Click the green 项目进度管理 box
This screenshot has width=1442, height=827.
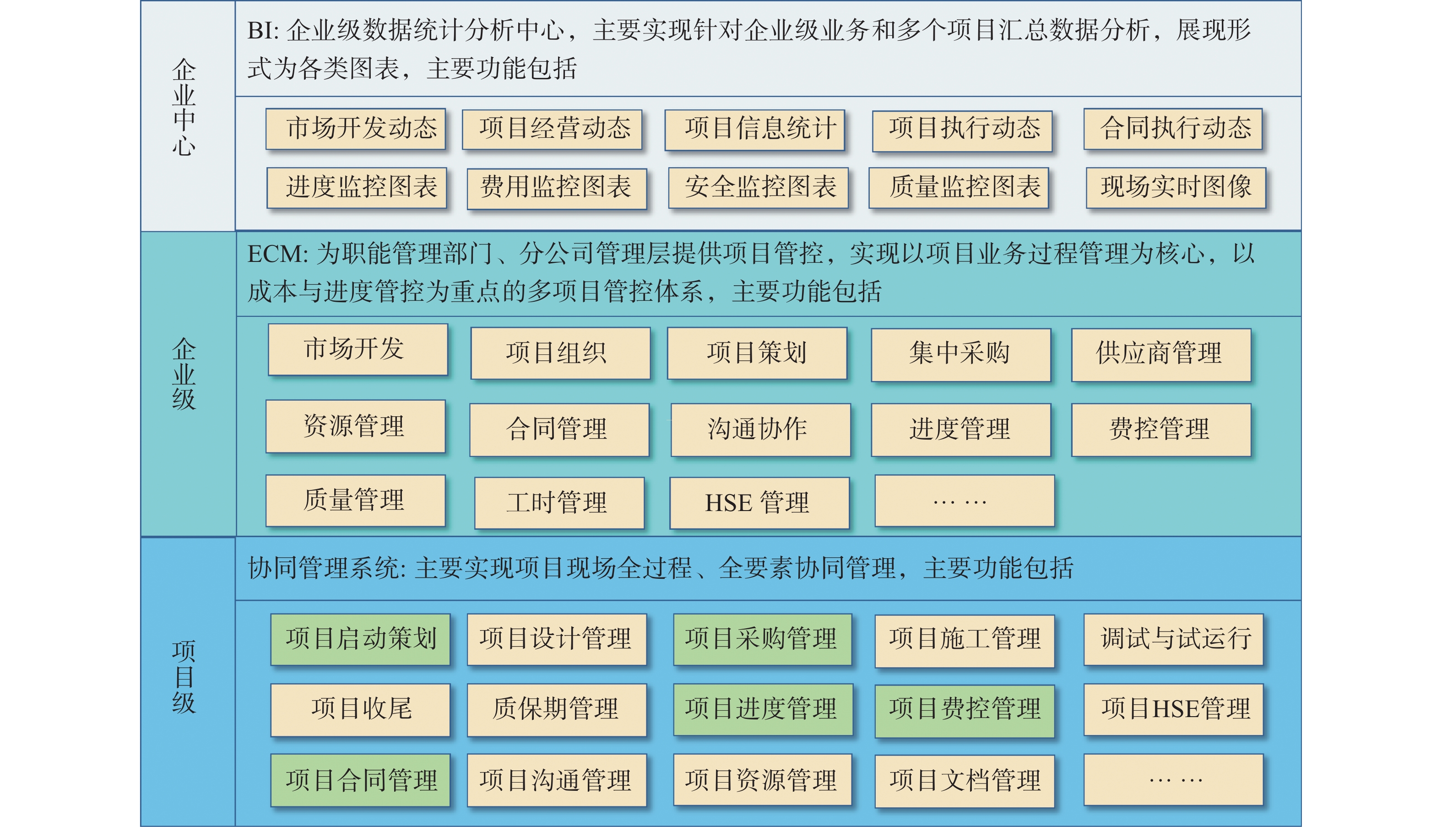(763, 710)
